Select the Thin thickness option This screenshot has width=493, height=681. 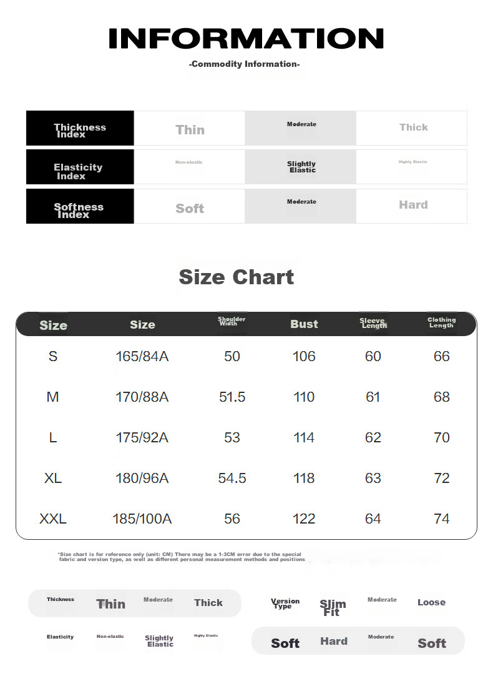pos(190,129)
